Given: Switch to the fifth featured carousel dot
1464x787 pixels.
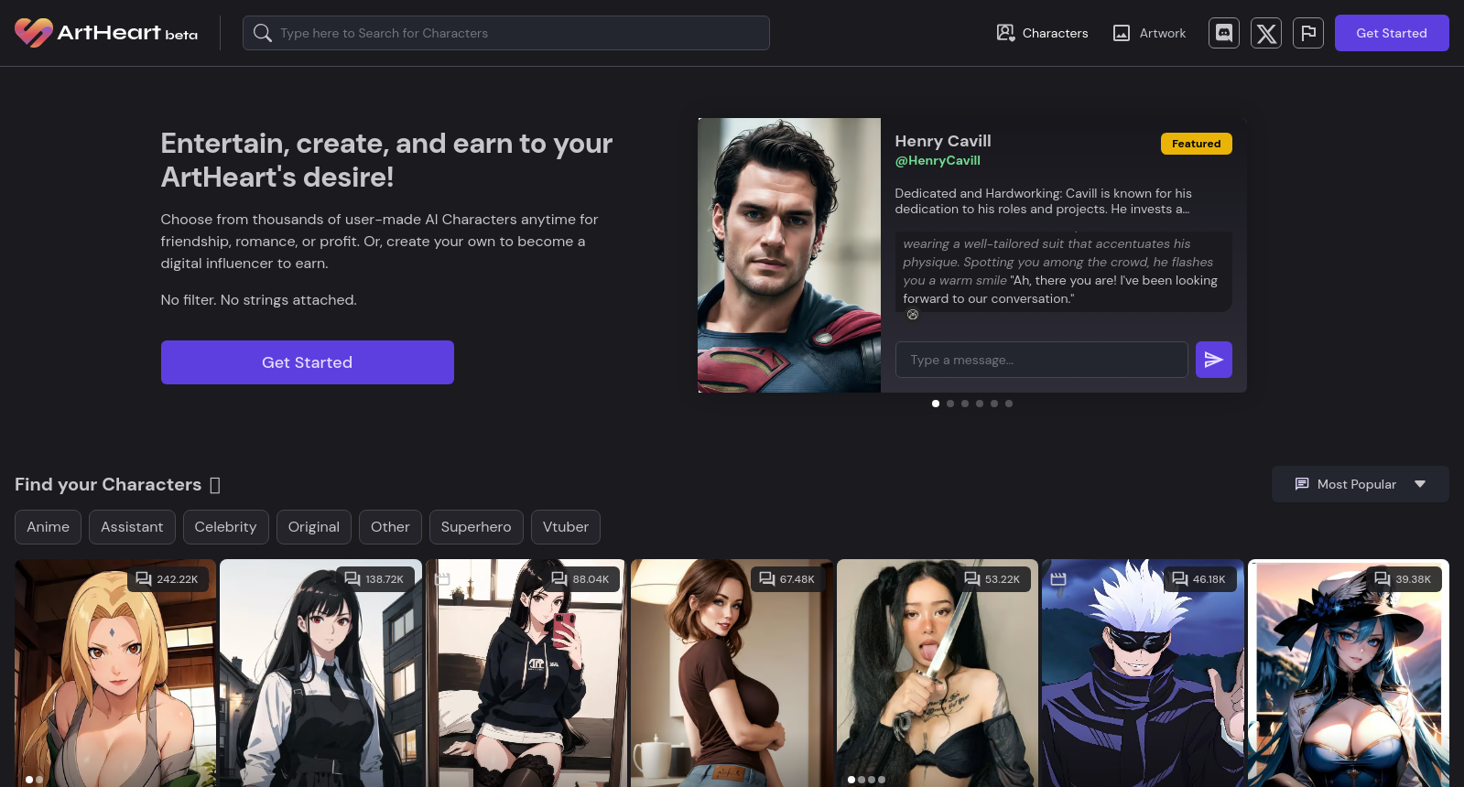Looking at the screenshot, I should pyautogui.click(x=994, y=404).
